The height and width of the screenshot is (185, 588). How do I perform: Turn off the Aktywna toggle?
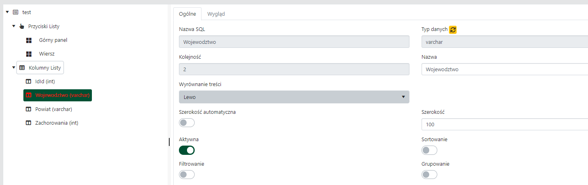pos(187,150)
